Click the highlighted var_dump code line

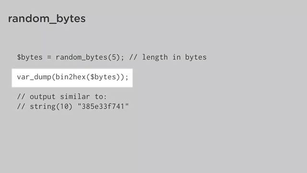(x=72, y=78)
